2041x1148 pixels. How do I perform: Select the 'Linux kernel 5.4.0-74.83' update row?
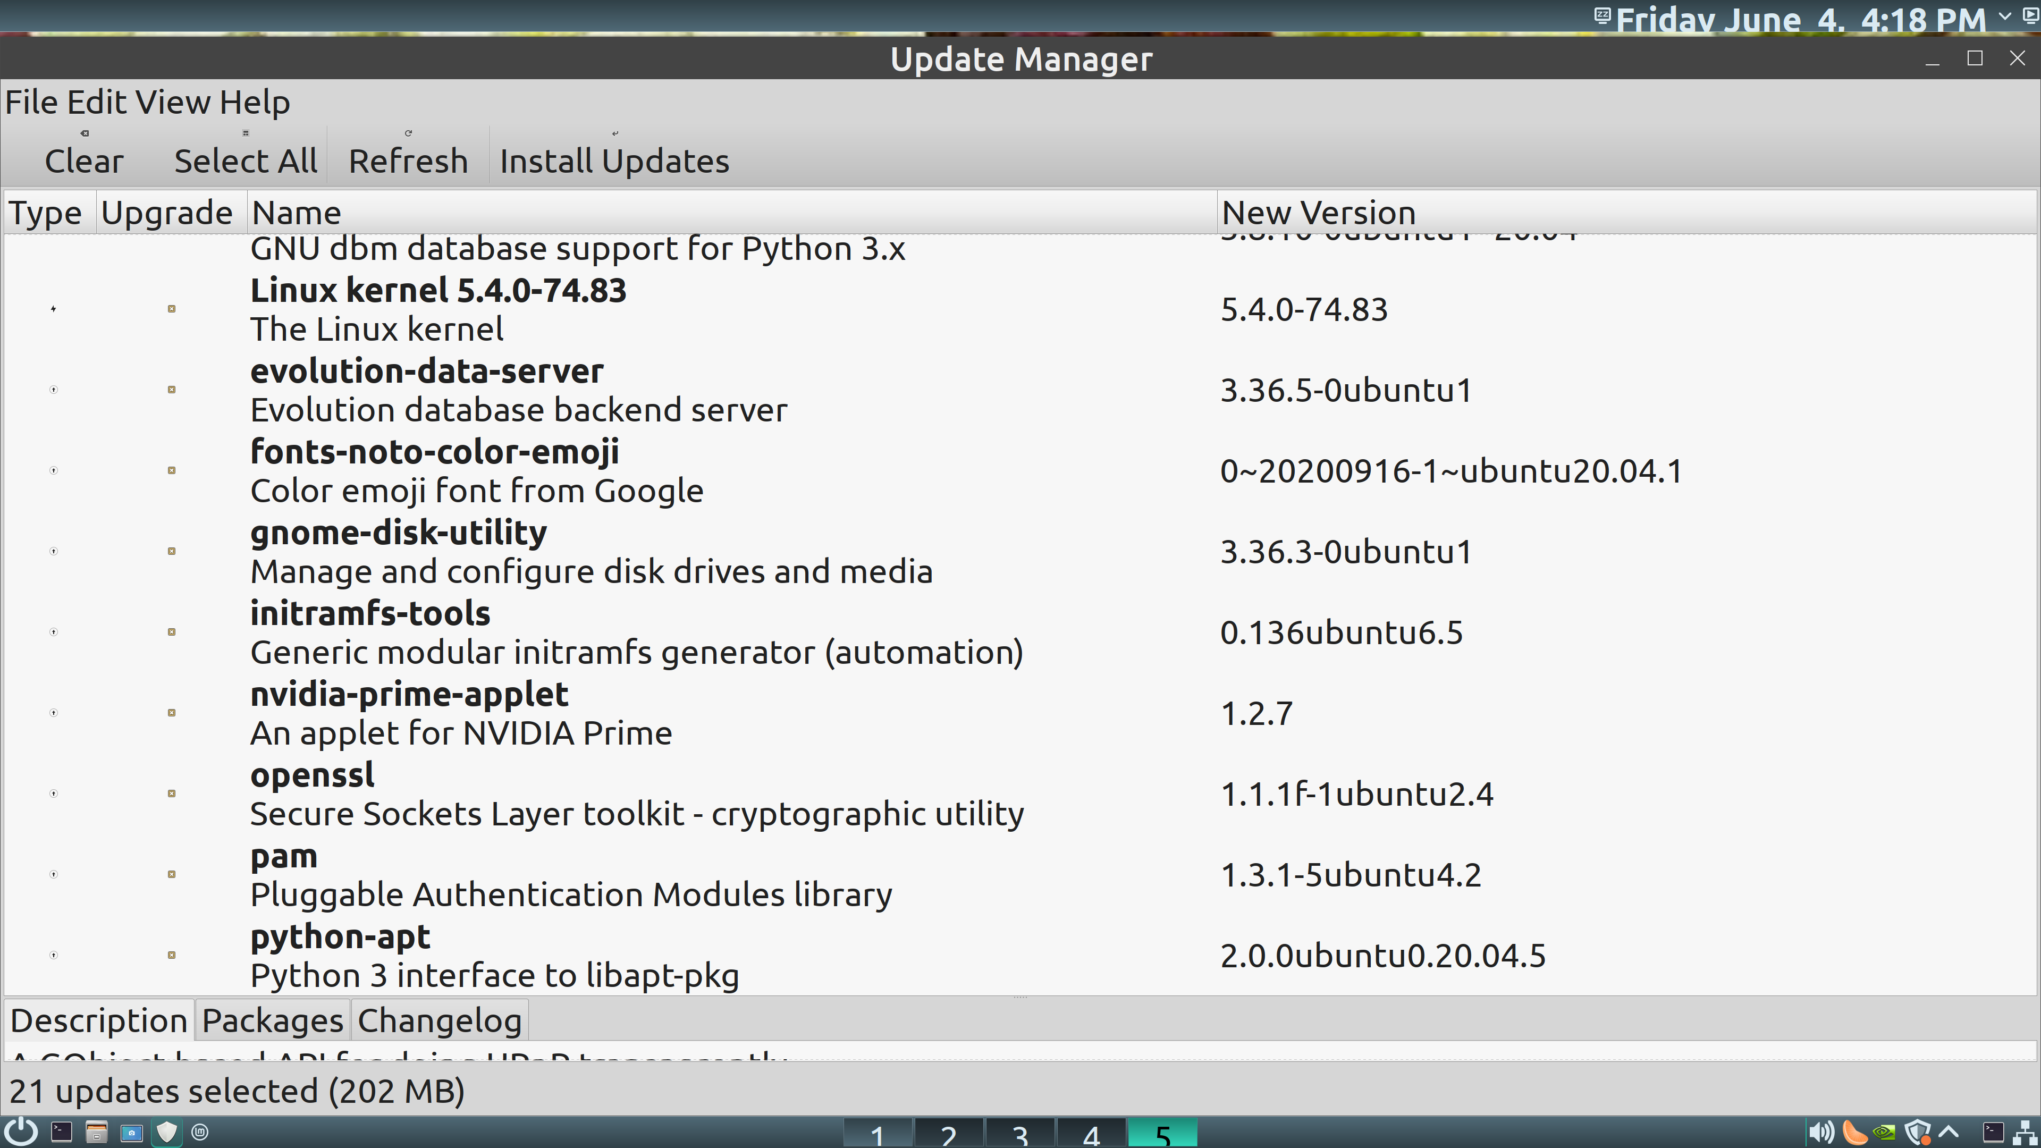click(1020, 309)
